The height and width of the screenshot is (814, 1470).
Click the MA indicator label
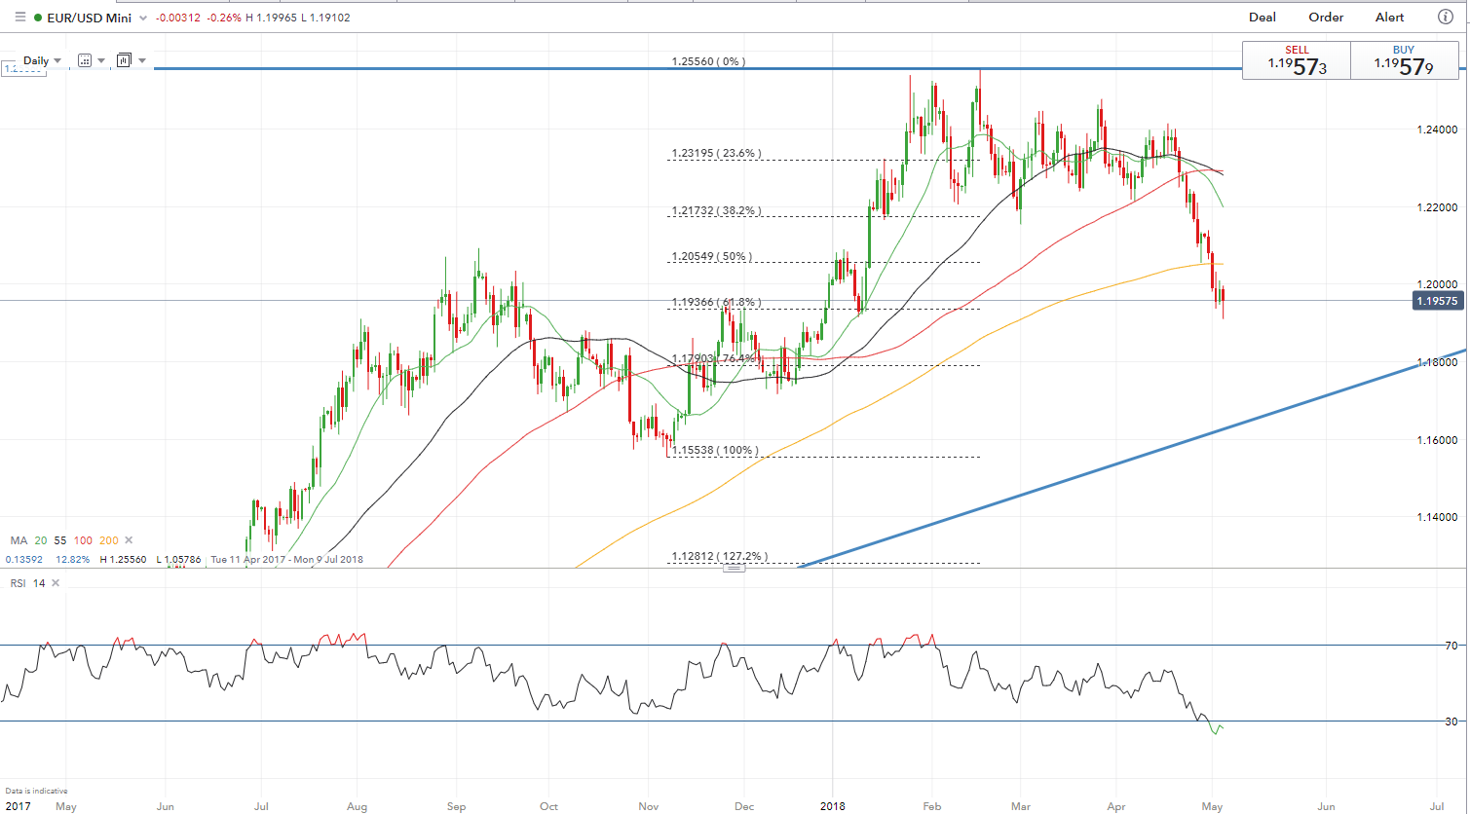19,540
